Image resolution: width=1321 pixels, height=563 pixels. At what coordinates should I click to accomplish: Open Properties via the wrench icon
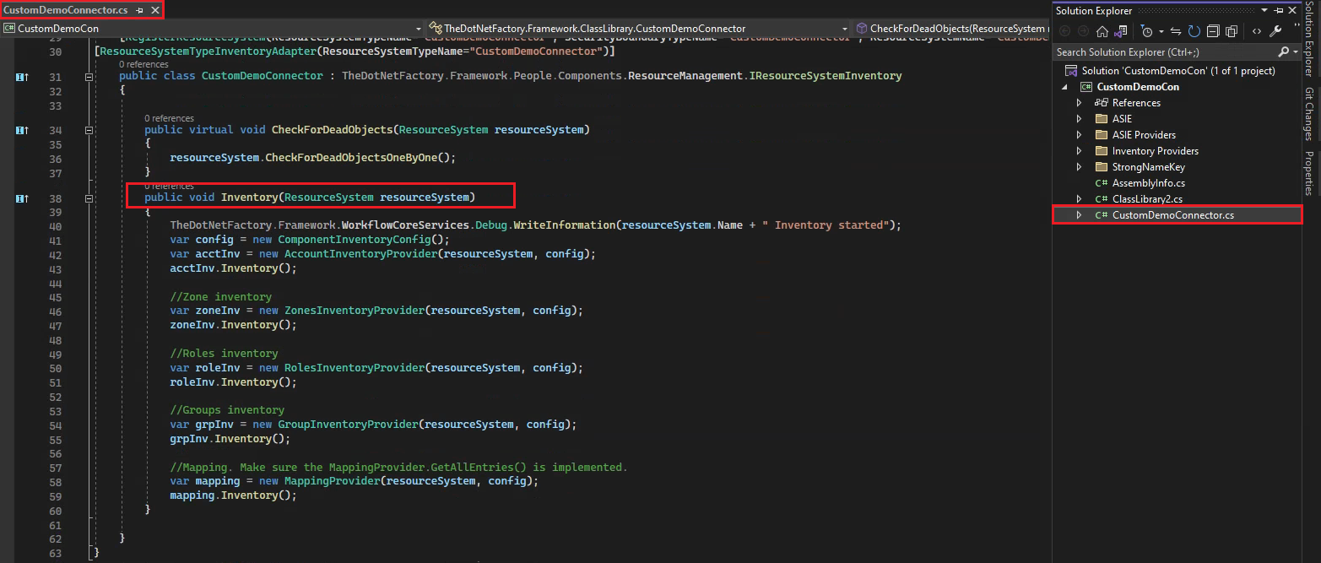click(1275, 31)
